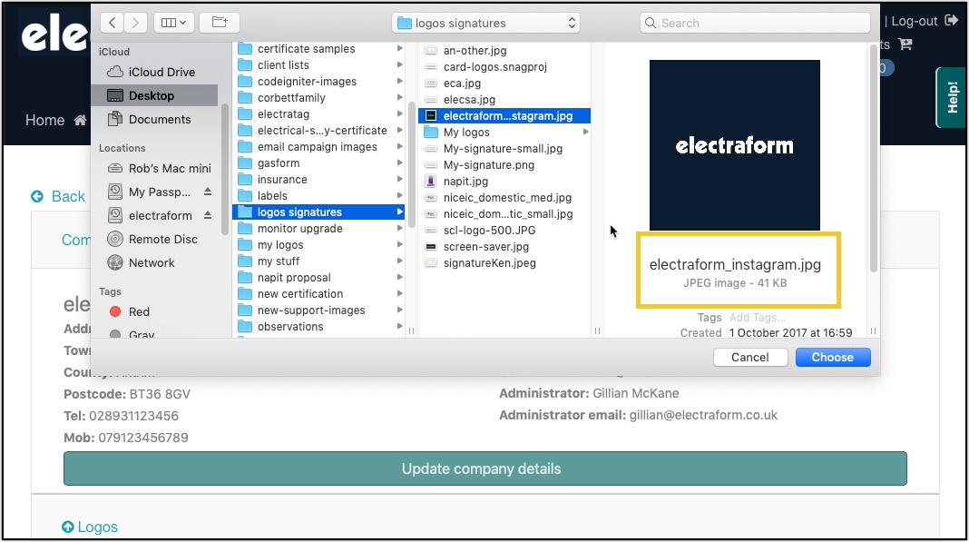Select the logos signatures folder
Image resolution: width=969 pixels, height=542 pixels.
pyautogui.click(x=318, y=212)
